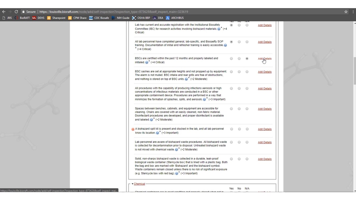
Task: Open help icon for SOP training item
Action: (225, 45)
